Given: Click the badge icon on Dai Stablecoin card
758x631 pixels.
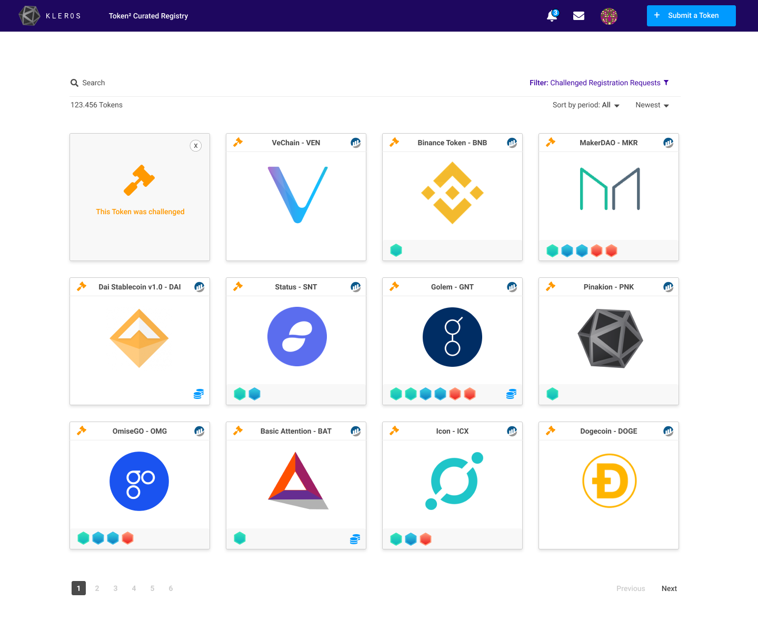Looking at the screenshot, I should 200,287.
